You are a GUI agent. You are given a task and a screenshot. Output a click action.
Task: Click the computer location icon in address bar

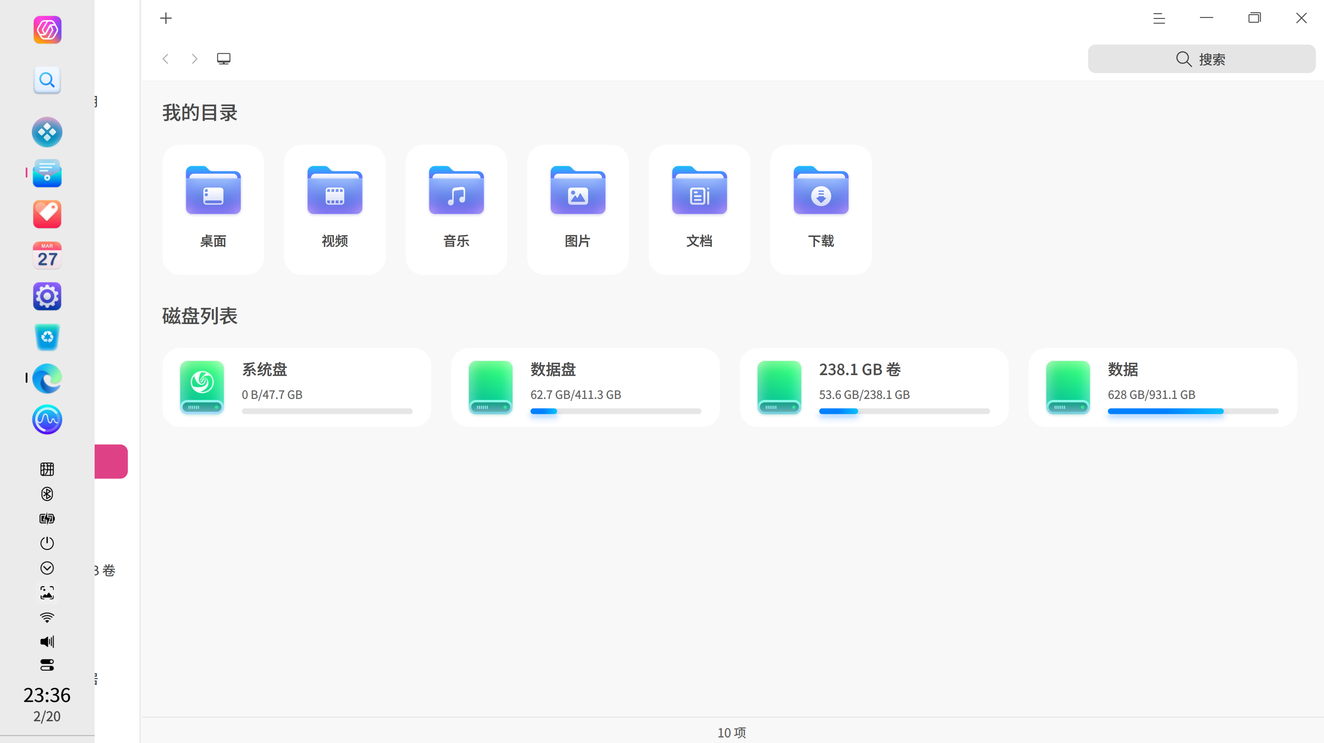[223, 59]
